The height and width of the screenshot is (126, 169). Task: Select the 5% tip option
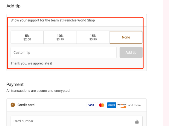(x=27, y=37)
